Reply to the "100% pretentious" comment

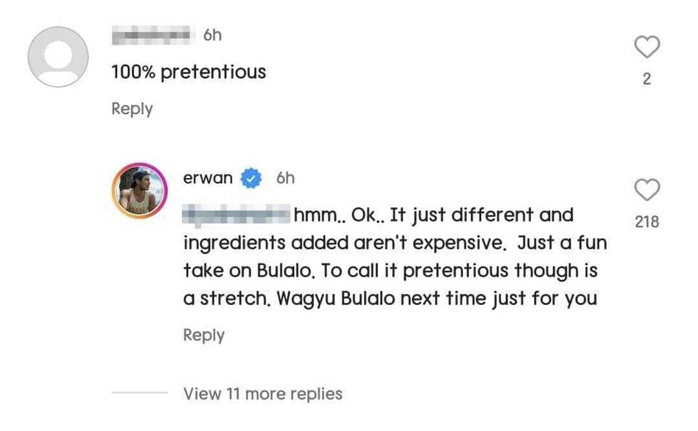click(131, 109)
